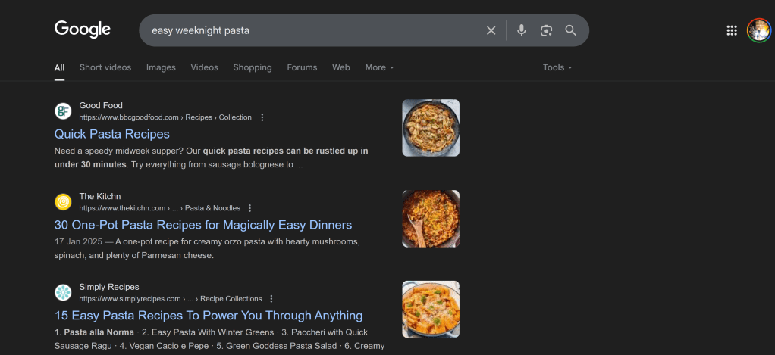The image size is (775, 355).
Task: Clear the search box text
Action: tap(491, 30)
